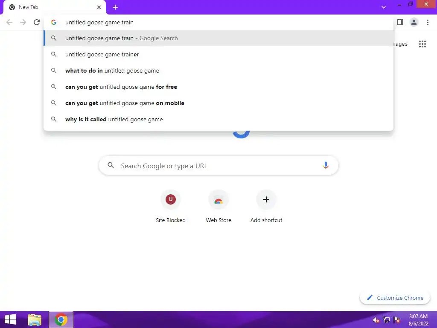Start voice search with the microphone icon
This screenshot has width=437, height=328.
(x=326, y=166)
